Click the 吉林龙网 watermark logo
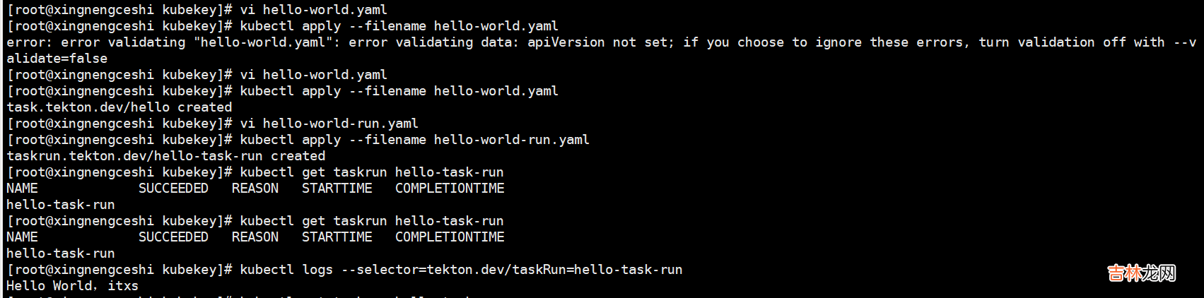The image size is (1204, 298). pos(1141,273)
